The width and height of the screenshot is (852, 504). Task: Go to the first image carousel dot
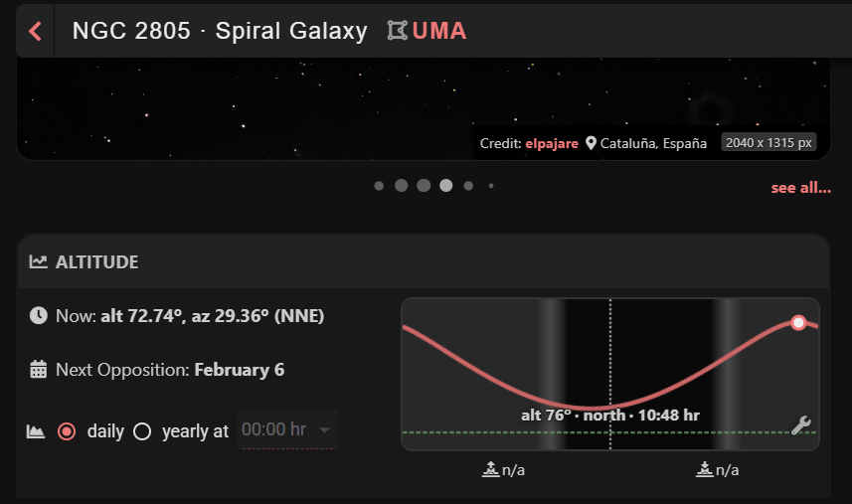(379, 185)
